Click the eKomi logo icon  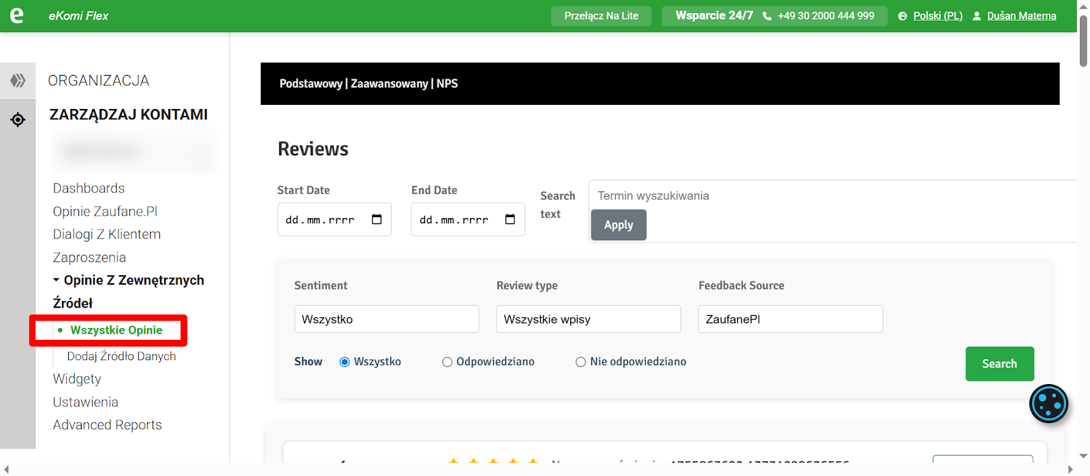pyautogui.click(x=17, y=16)
